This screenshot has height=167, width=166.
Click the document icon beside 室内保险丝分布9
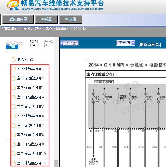click(x=14, y=144)
